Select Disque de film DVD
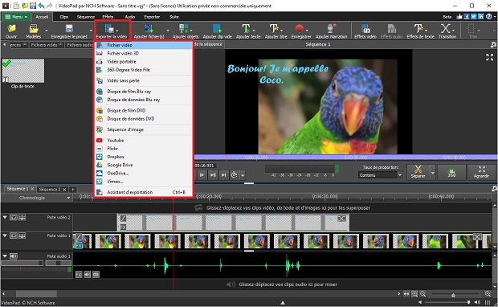498x307 pixels. [144, 110]
